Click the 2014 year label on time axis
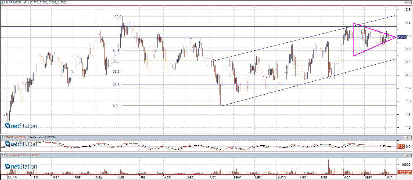 [x=12, y=178]
